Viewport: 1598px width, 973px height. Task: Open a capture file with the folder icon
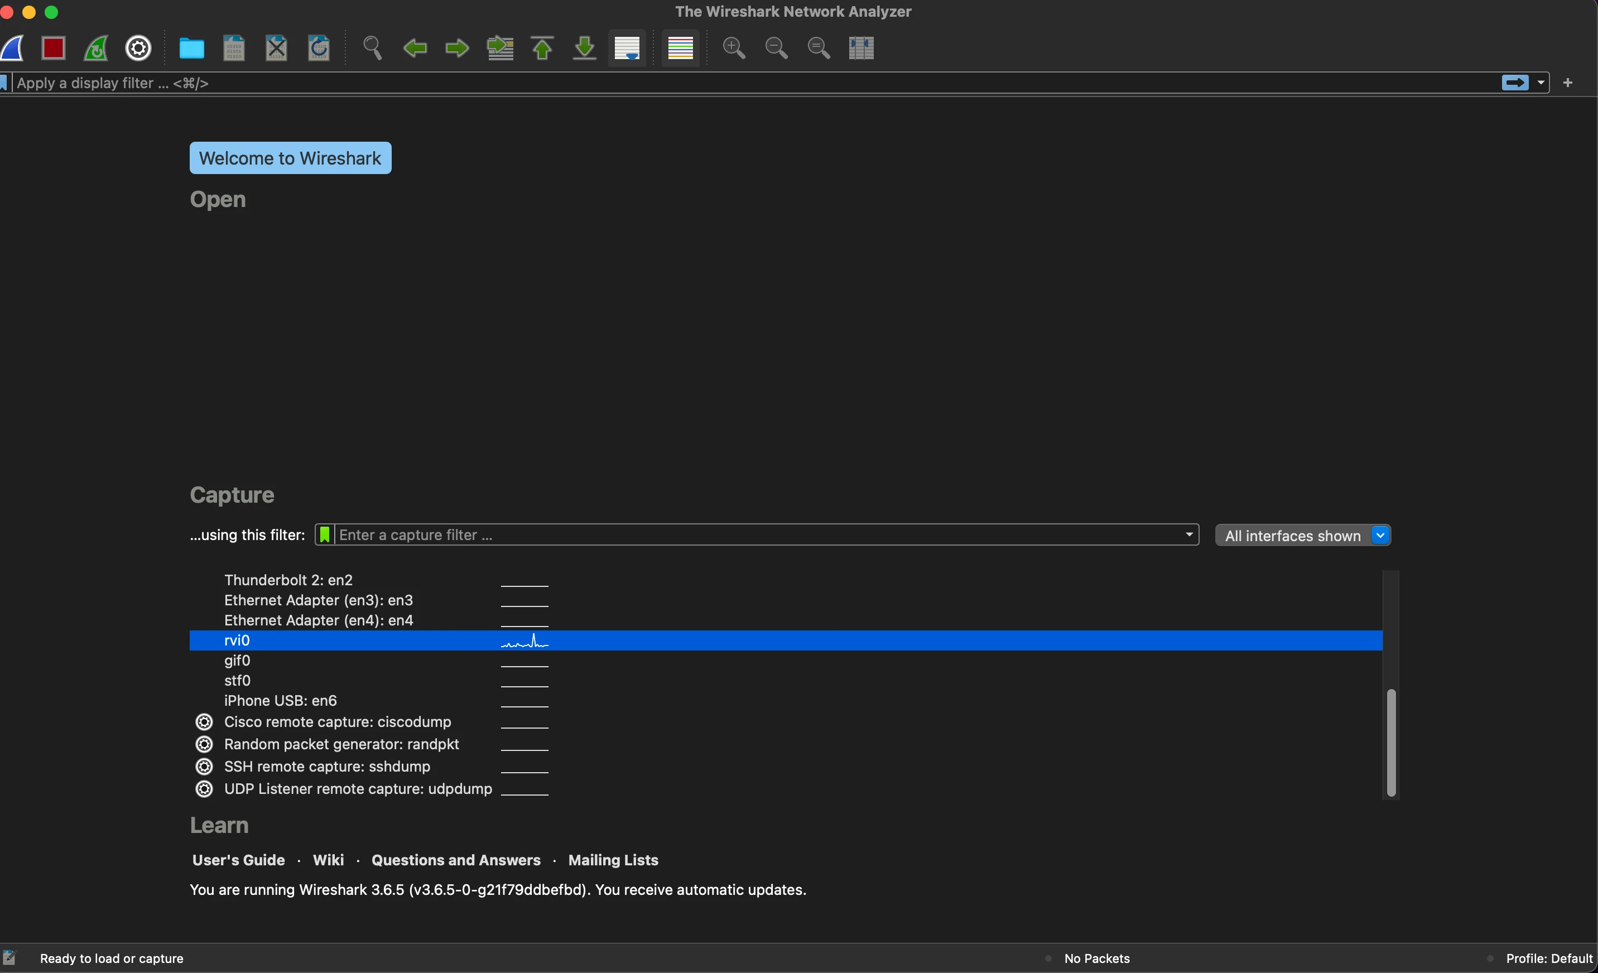pyautogui.click(x=191, y=48)
